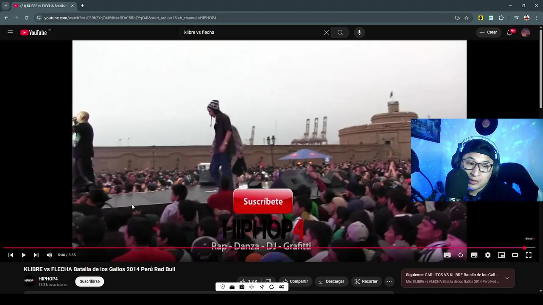
Task: Reload the browser page
Action: [26, 18]
